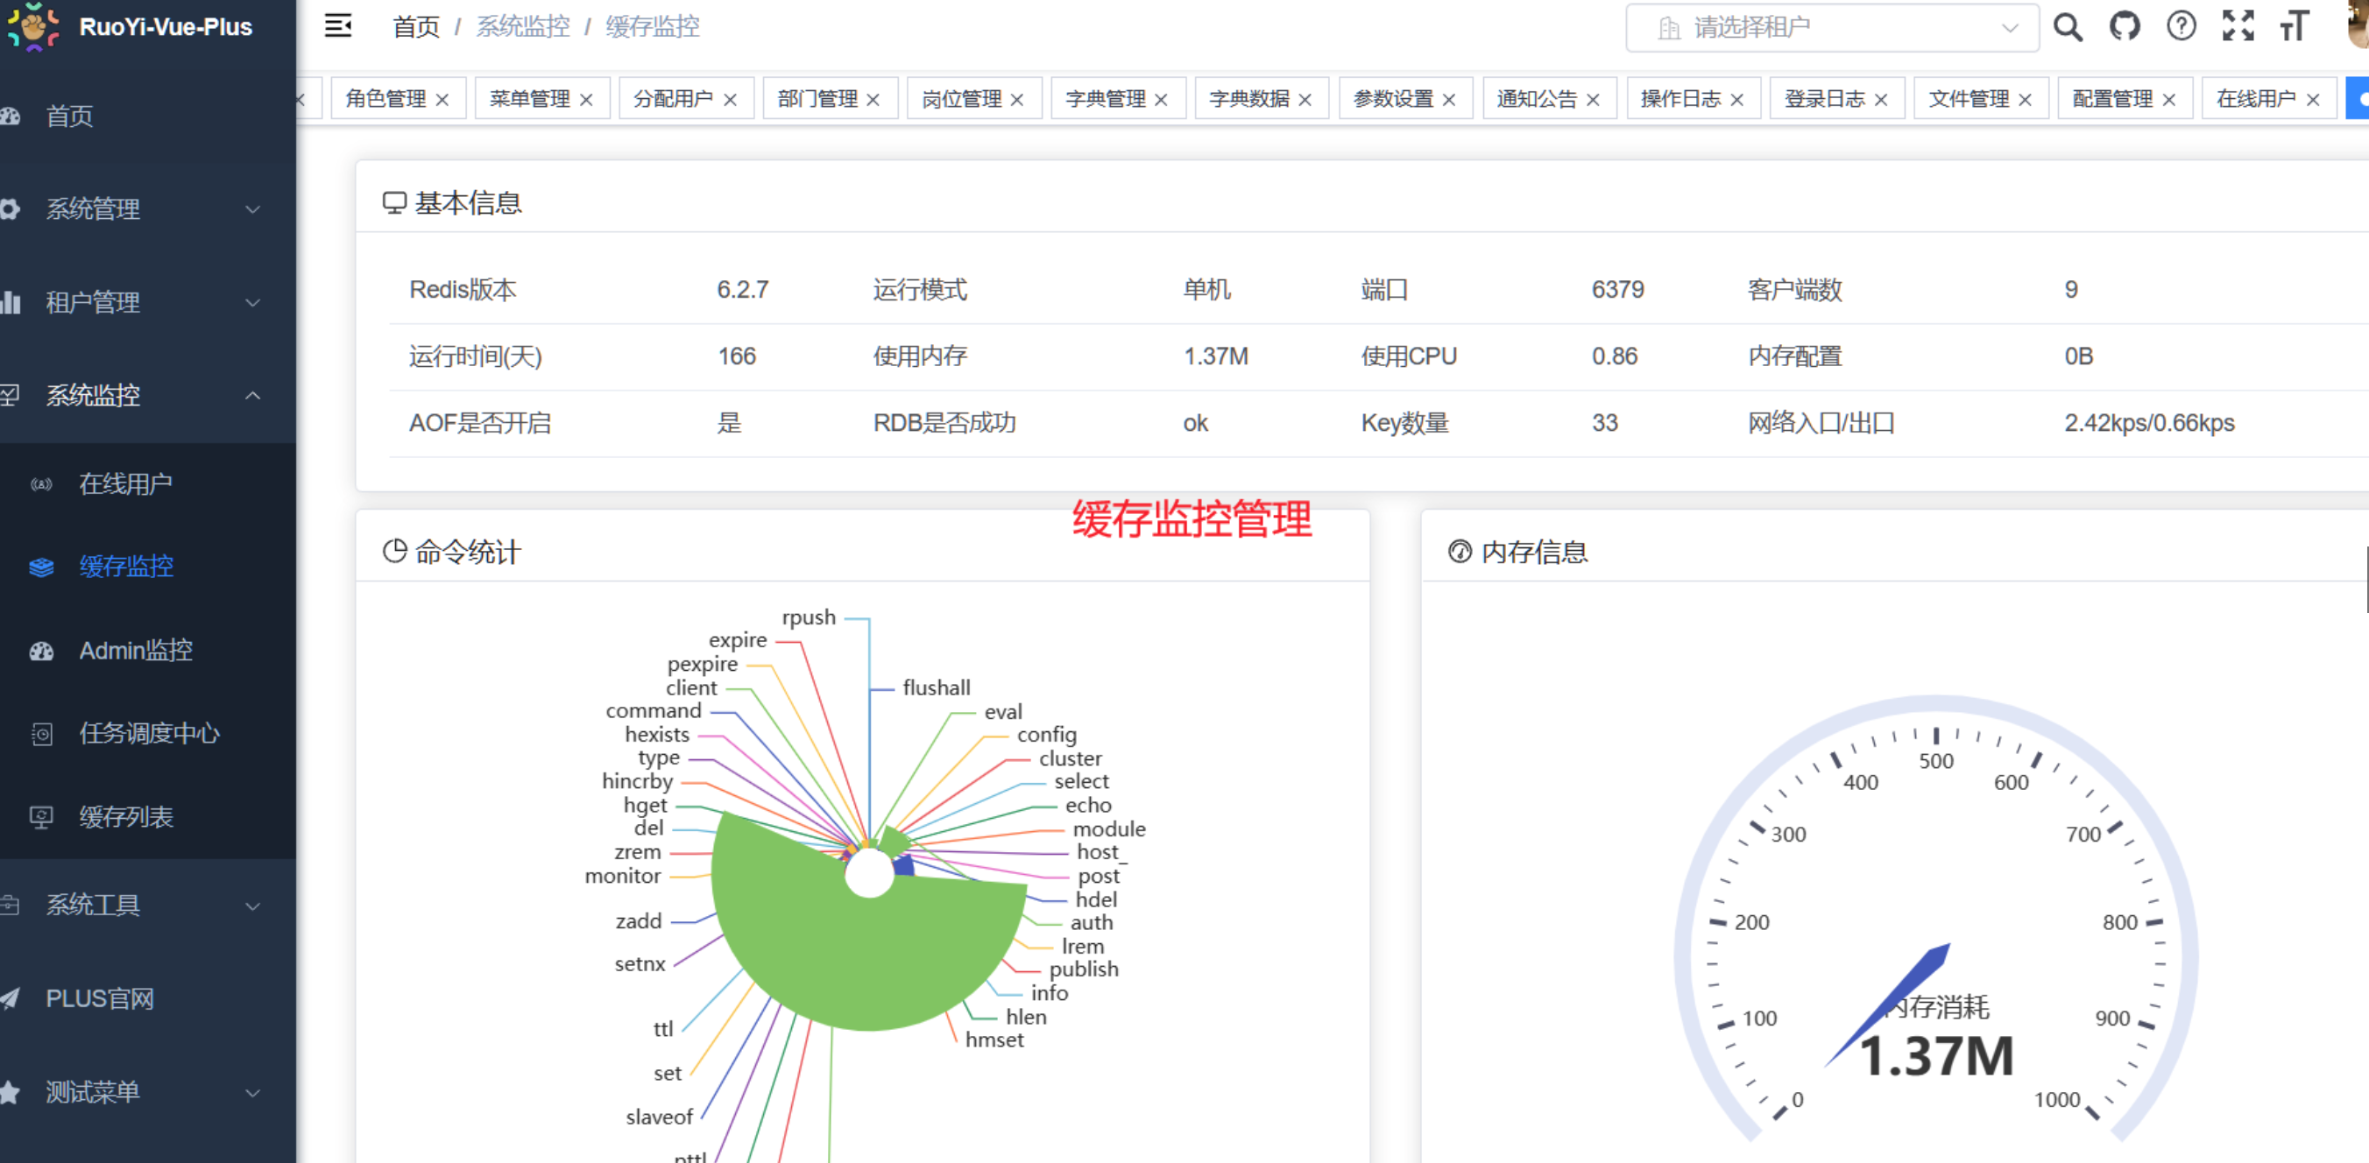Go to 首页 breadcrumb link
Screen dimensions: 2369x1163
tap(415, 26)
